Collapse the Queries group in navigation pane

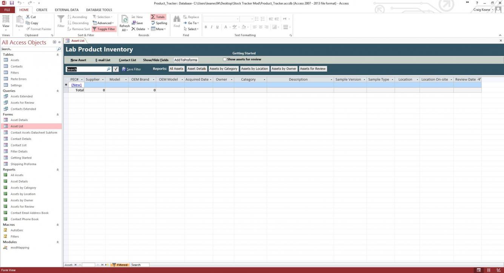(x=58, y=91)
